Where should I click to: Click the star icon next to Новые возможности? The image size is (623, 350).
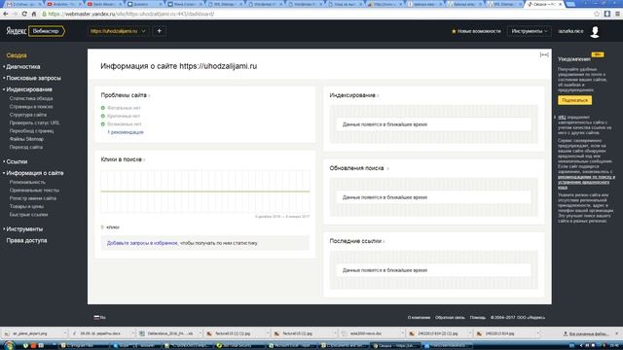pyautogui.click(x=454, y=31)
